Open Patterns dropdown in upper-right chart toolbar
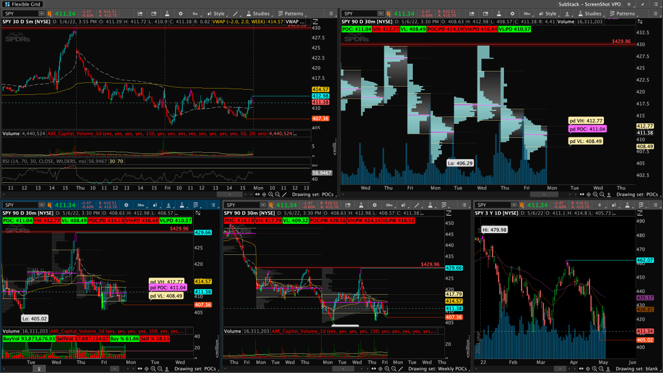Viewport: 663px width, 373px height. 624,13
